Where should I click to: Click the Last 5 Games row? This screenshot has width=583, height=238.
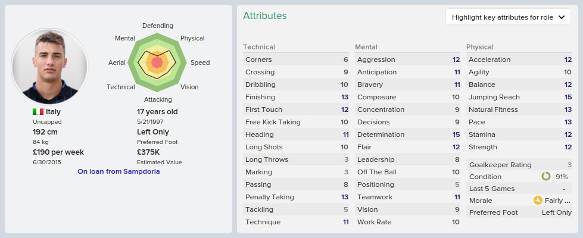[x=520, y=189]
